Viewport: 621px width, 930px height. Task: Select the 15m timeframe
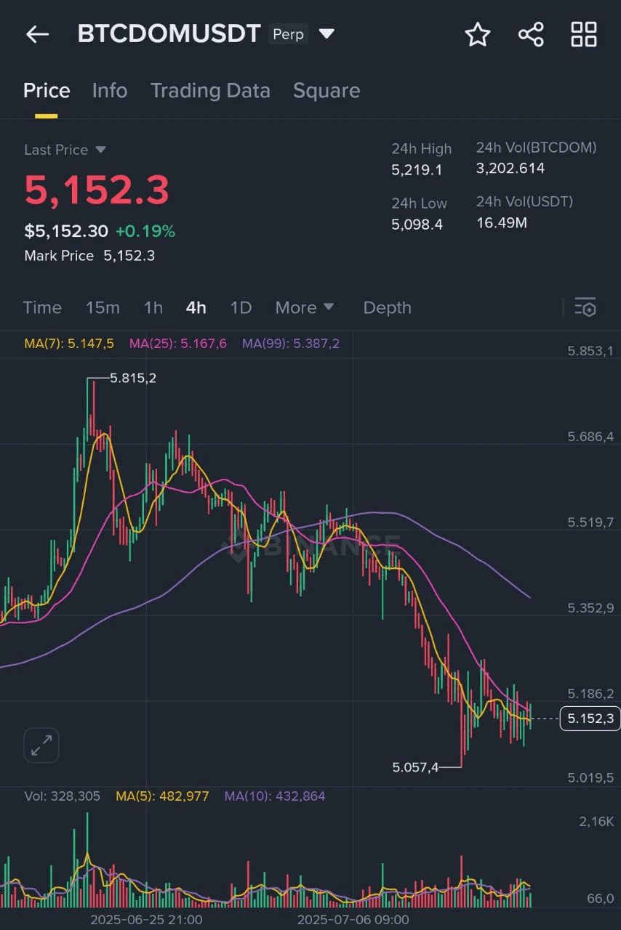coord(103,307)
